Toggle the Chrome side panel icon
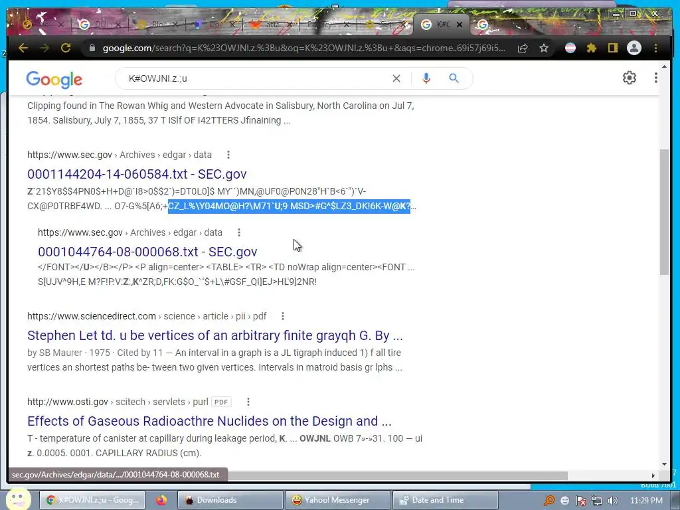Image resolution: width=680 pixels, height=510 pixels. tap(612, 48)
